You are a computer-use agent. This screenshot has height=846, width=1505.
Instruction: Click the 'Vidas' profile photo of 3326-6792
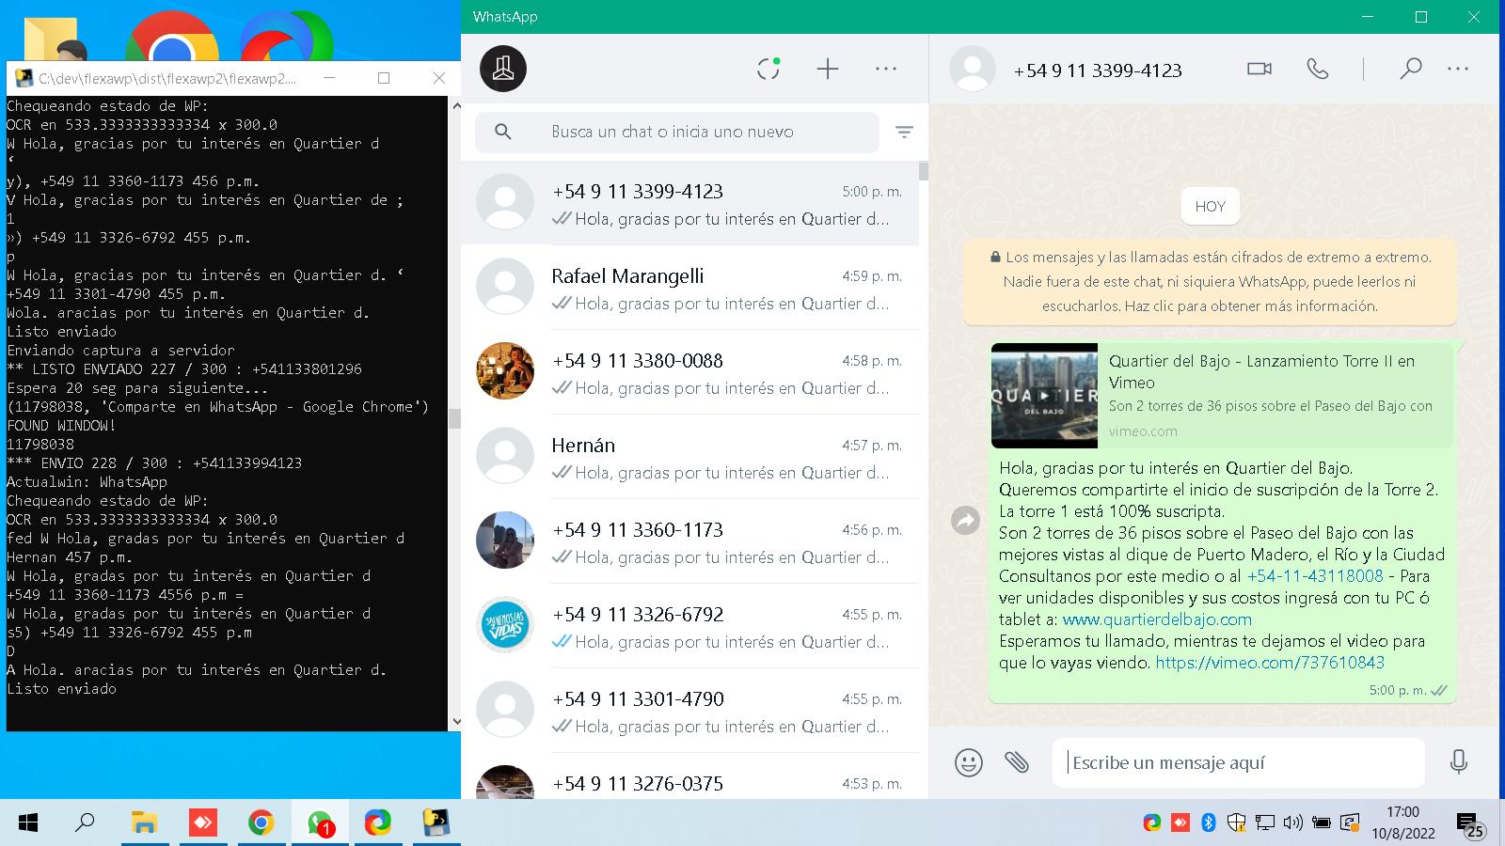tap(505, 625)
